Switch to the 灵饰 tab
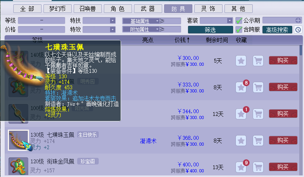 tap(208, 9)
